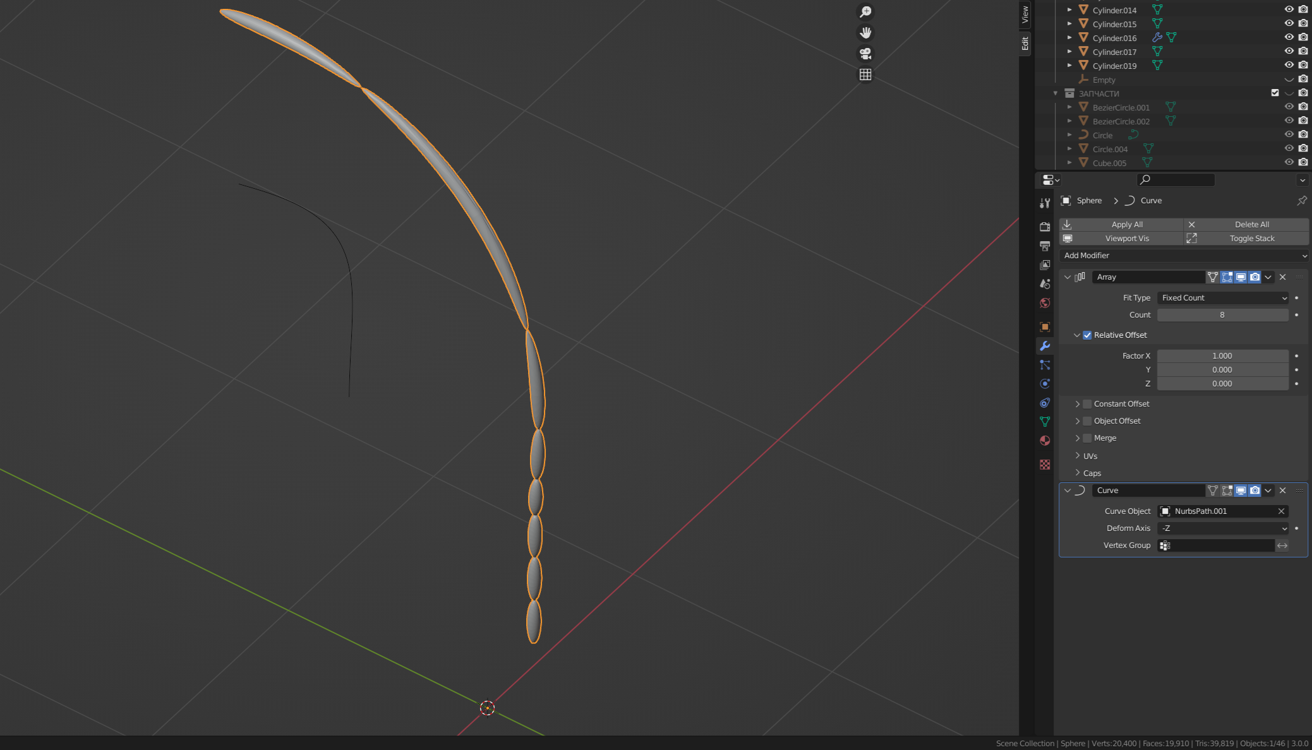Image resolution: width=1312 pixels, height=750 pixels.
Task: Hide Cylinder.016 with its eye icon
Action: [x=1289, y=38]
